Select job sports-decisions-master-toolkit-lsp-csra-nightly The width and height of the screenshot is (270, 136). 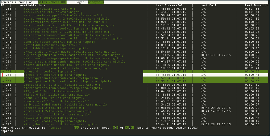tap(67, 65)
